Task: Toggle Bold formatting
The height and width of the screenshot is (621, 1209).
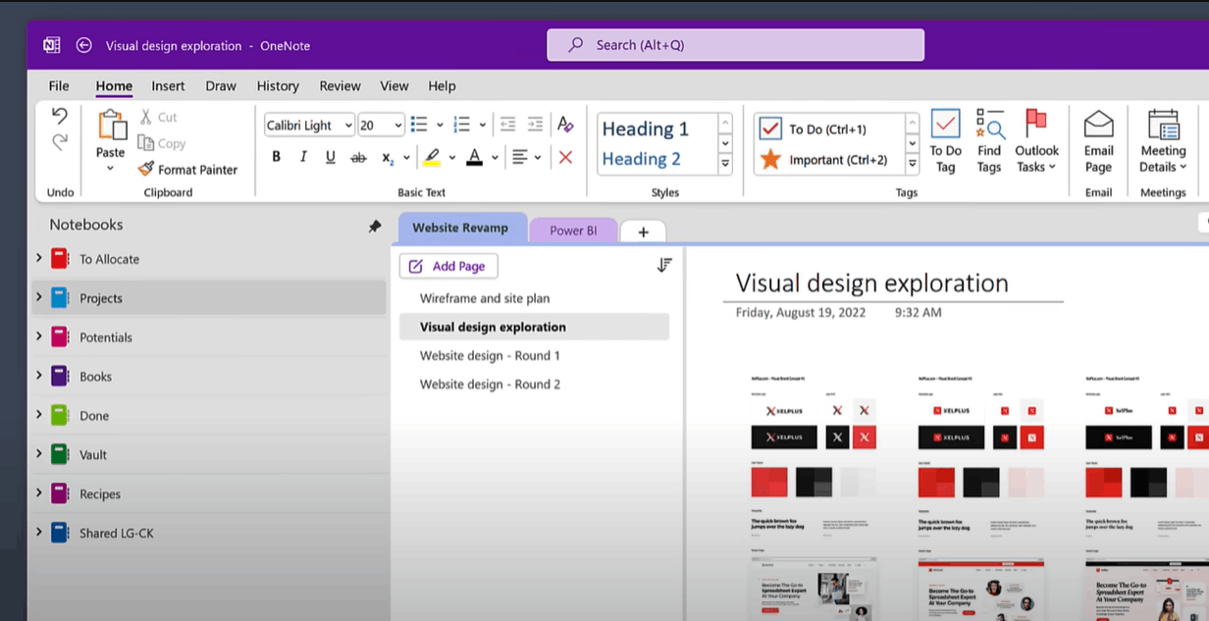Action: click(x=276, y=157)
